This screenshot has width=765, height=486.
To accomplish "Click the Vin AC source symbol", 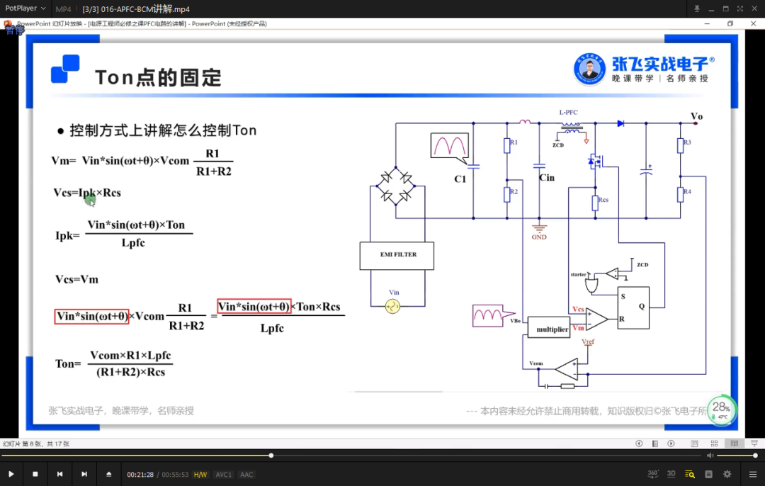I will [x=392, y=307].
